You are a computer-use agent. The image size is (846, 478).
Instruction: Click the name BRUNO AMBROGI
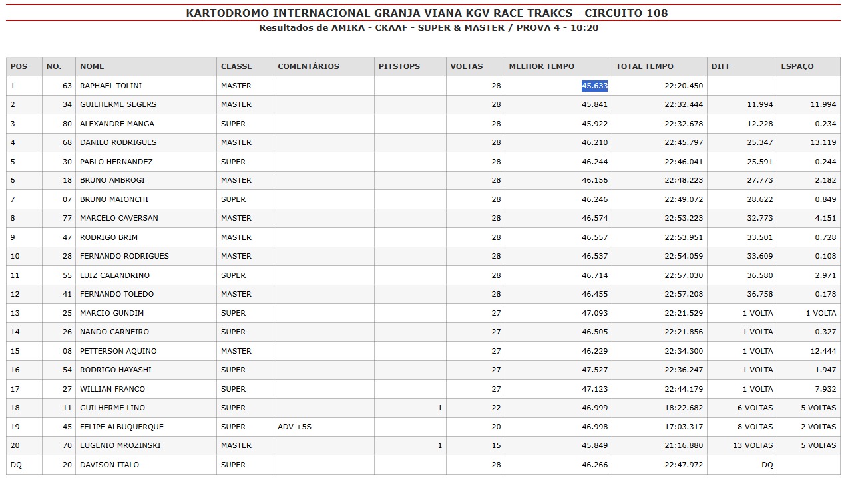[x=112, y=180]
